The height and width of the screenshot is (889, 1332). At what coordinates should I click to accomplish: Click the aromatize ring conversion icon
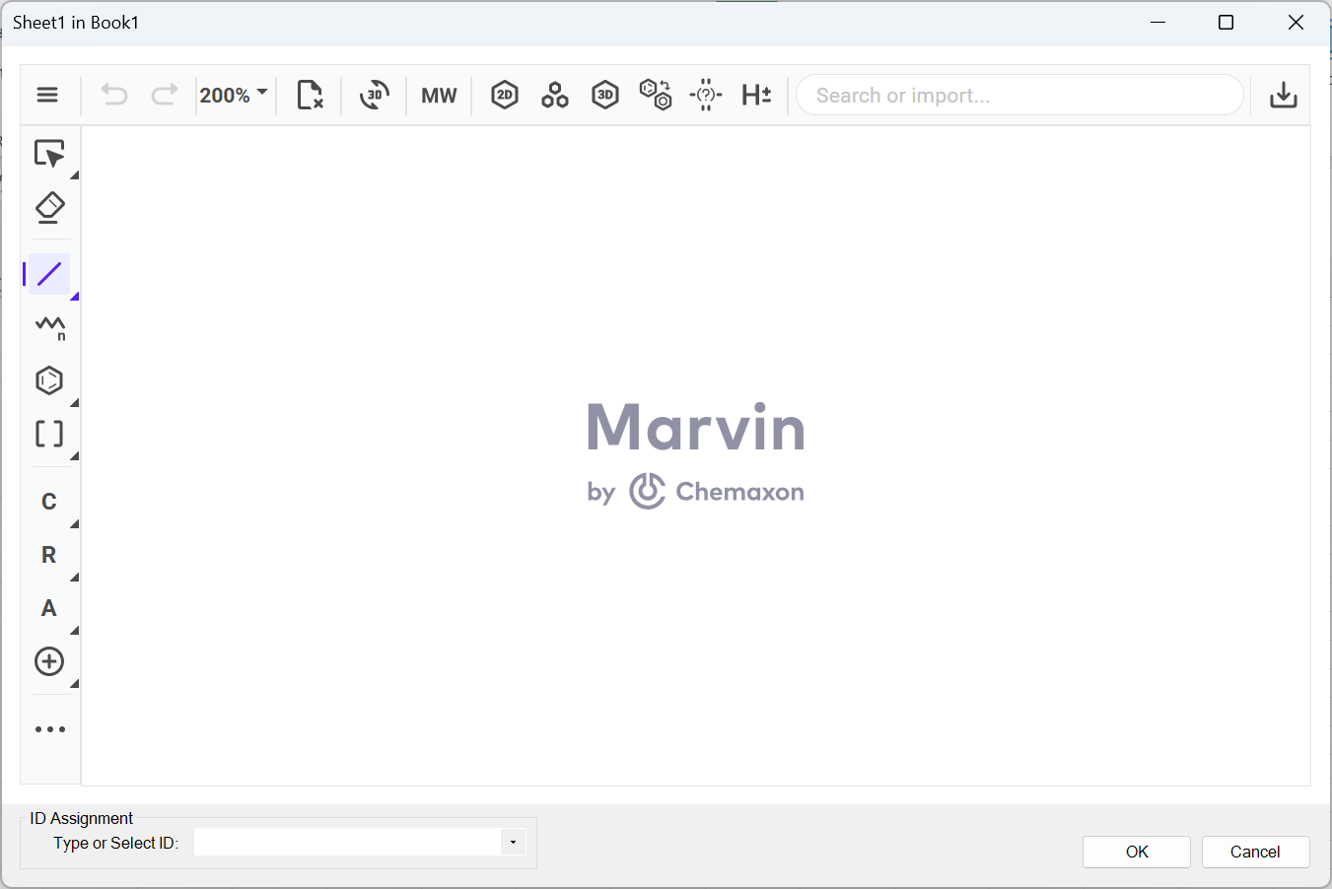pyautogui.click(x=656, y=96)
